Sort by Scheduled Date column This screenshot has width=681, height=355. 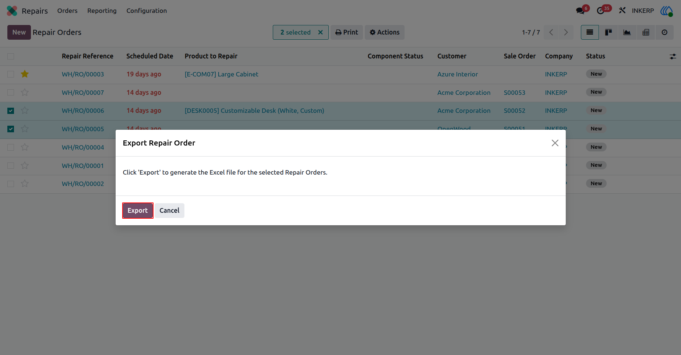(x=150, y=56)
